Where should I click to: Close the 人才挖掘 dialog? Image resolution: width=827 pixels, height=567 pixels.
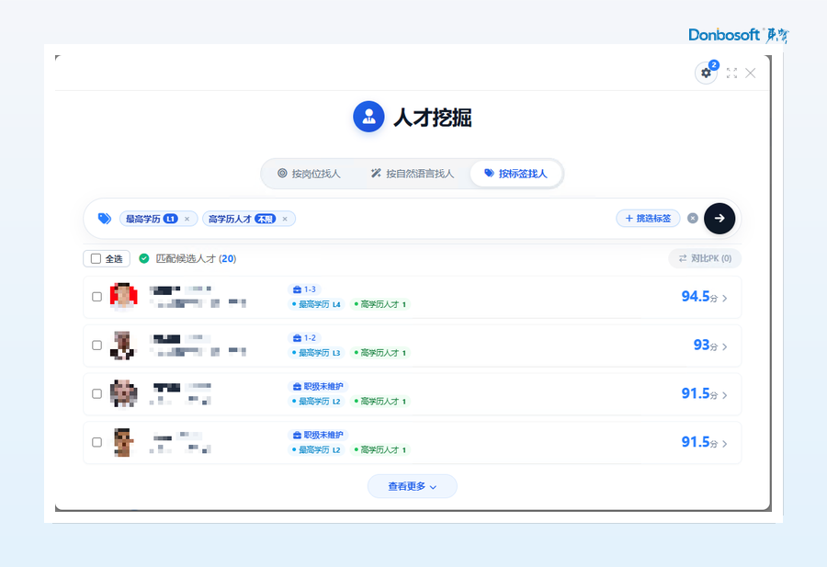pos(750,73)
